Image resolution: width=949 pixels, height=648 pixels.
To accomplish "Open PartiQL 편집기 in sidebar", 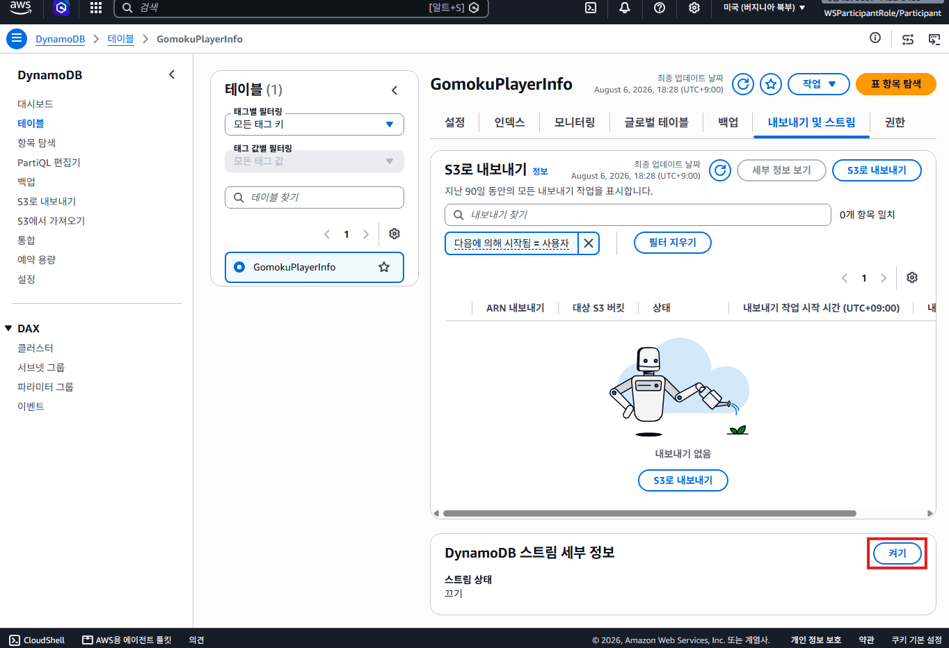I will (x=49, y=162).
